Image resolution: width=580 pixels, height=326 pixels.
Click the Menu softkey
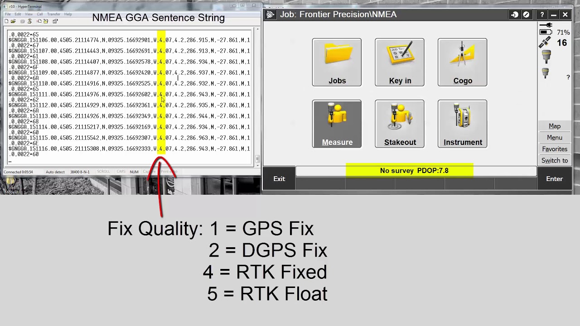[555, 138]
